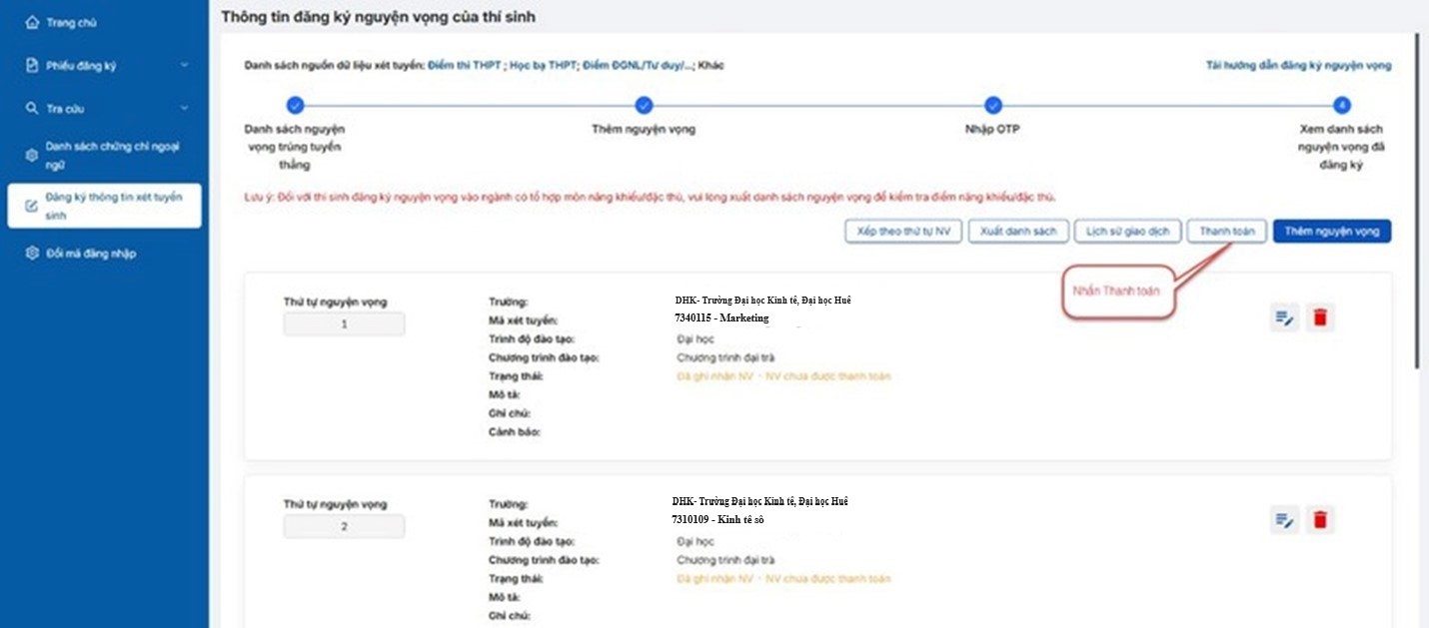The height and width of the screenshot is (628, 1429).
Task: Click the Đổi mã đăng nhập gear icon
Action: pyautogui.click(x=32, y=254)
